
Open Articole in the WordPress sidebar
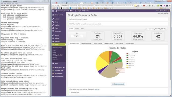pos(59,19)
